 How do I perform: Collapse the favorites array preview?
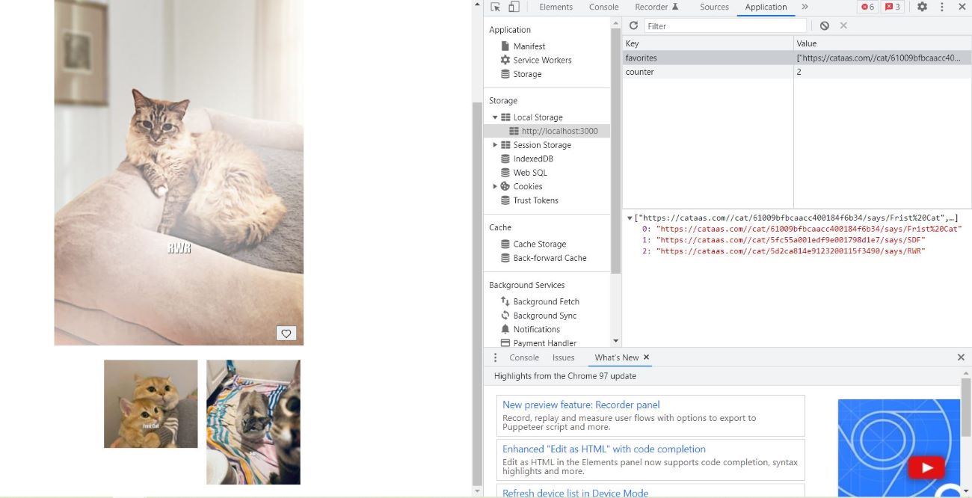tap(630, 218)
